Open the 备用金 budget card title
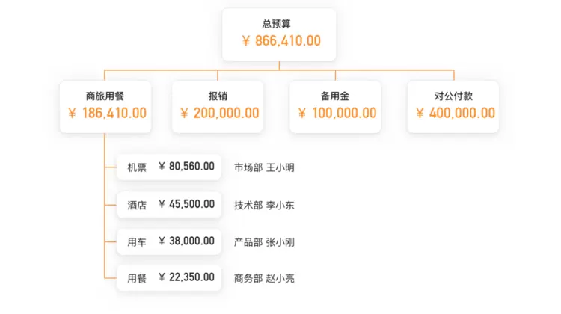 pos(335,96)
